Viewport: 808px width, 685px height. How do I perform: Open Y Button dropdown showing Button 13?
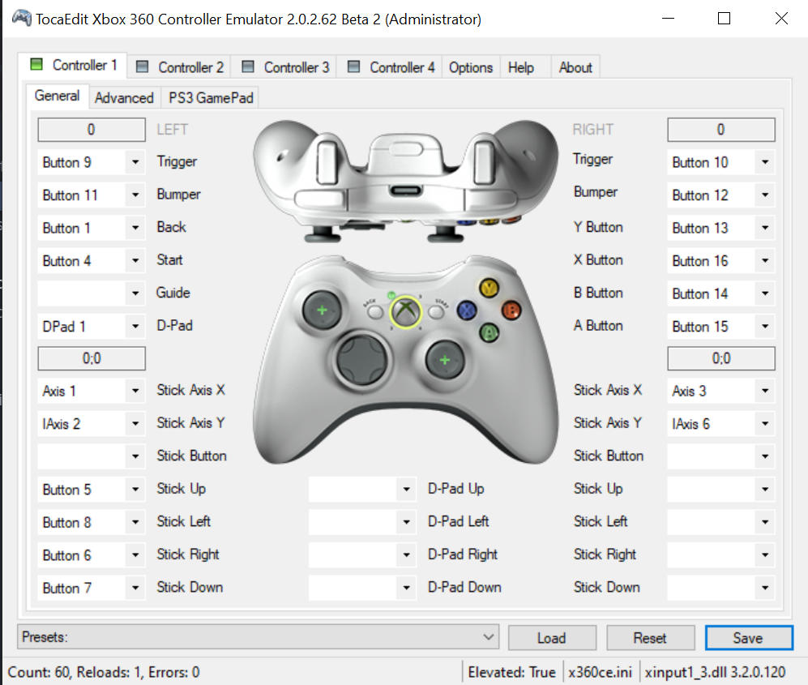[721, 228]
